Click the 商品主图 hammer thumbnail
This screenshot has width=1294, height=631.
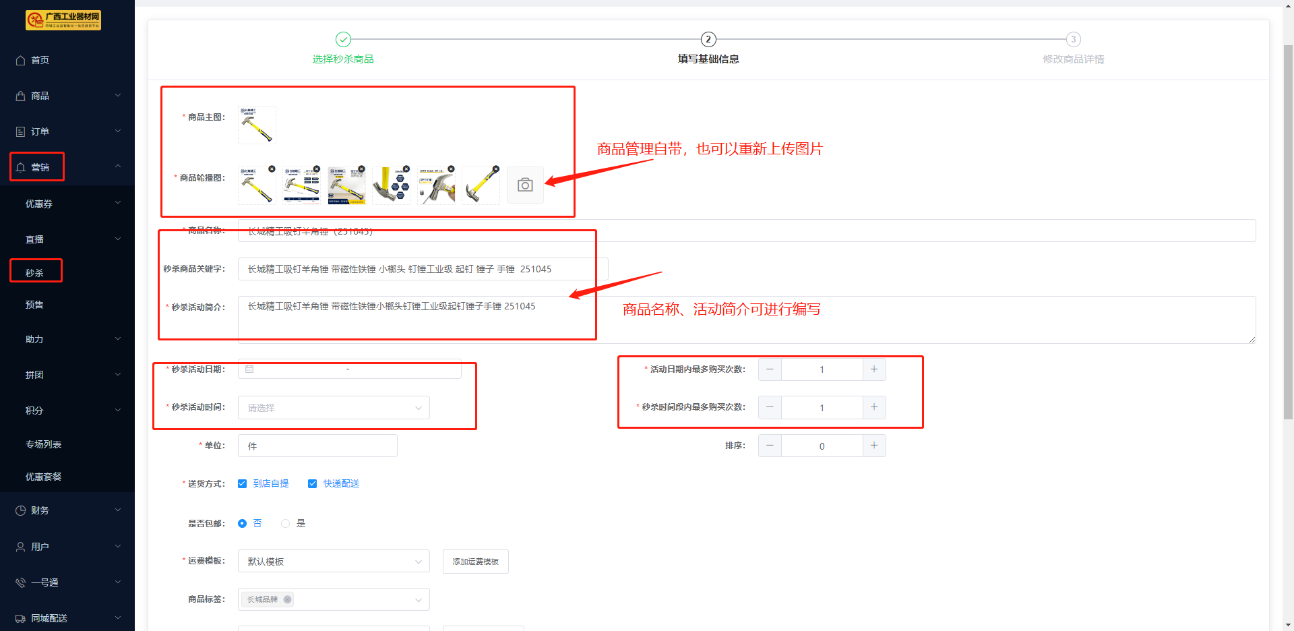pyautogui.click(x=257, y=125)
